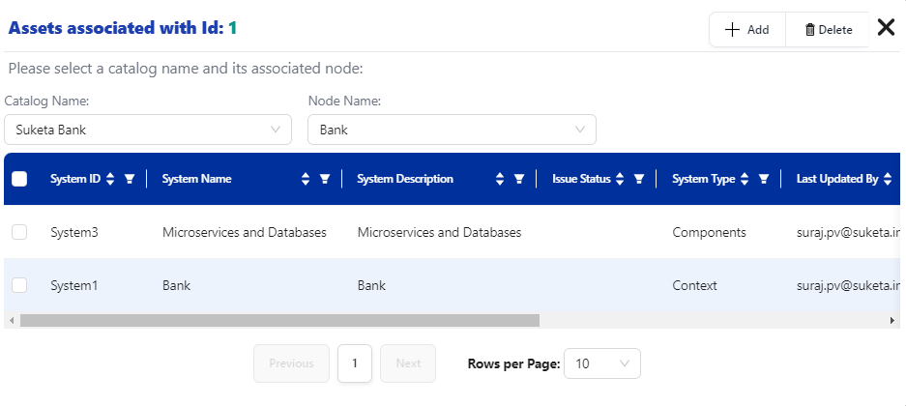Check the System1 row checkbox
The height and width of the screenshot is (406, 906).
point(19,285)
